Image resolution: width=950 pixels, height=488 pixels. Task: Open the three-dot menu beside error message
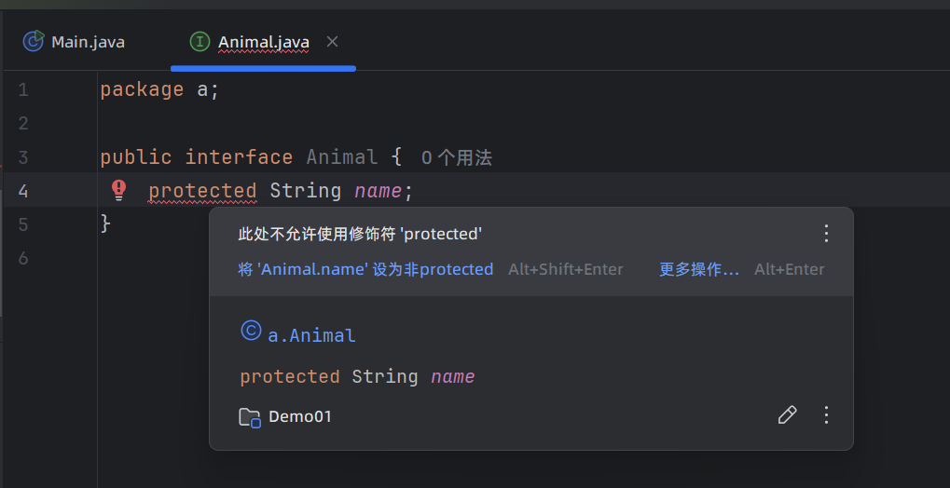[x=825, y=234]
